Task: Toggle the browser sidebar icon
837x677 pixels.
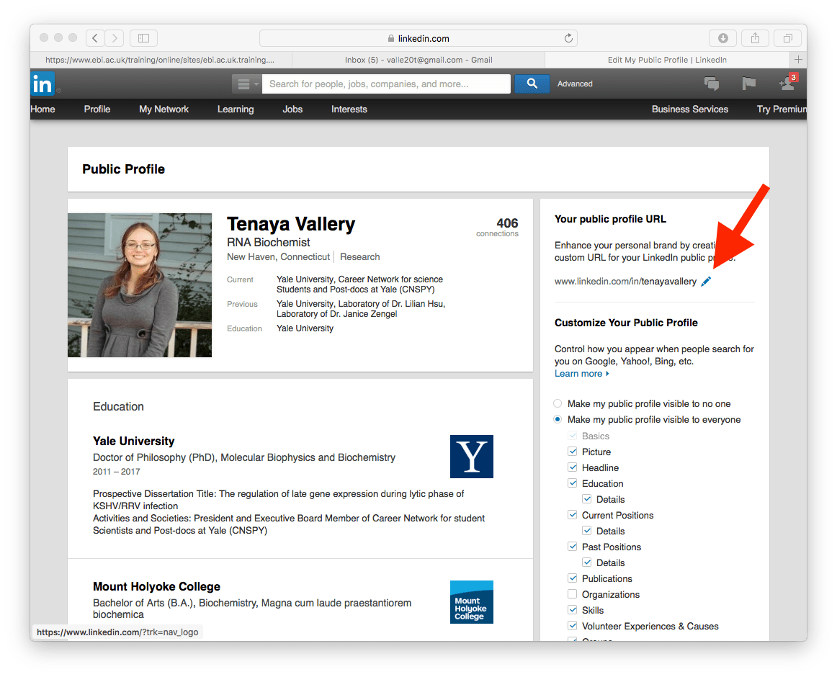Action: pyautogui.click(x=143, y=37)
